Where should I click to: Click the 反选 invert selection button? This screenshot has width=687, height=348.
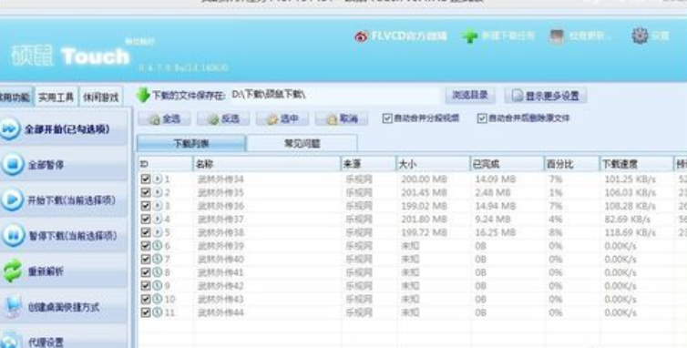[x=223, y=118]
